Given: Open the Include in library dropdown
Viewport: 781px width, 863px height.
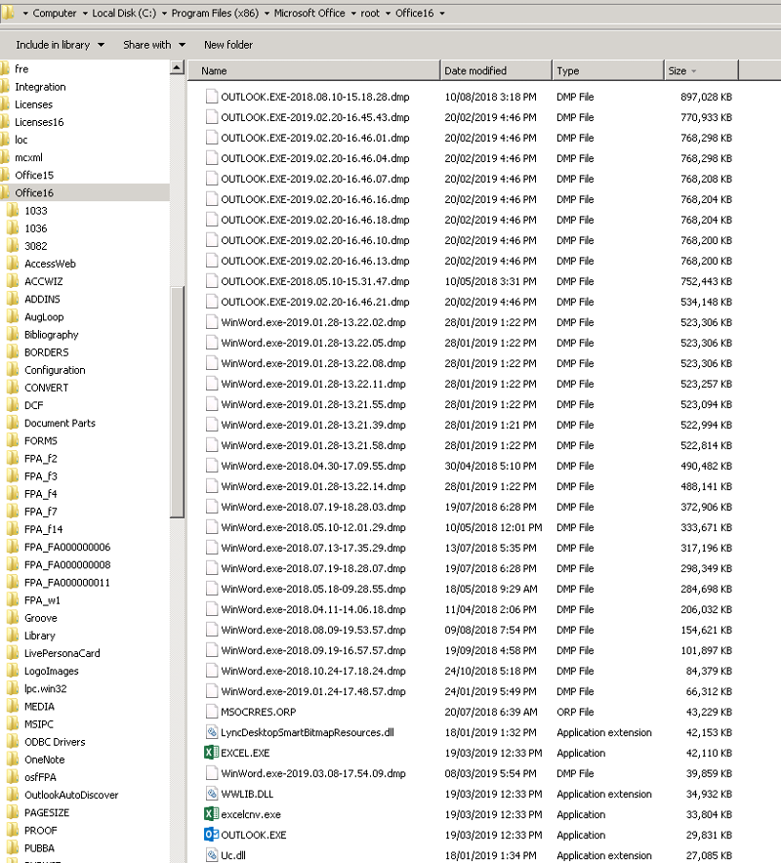Looking at the screenshot, I should 53,44.
